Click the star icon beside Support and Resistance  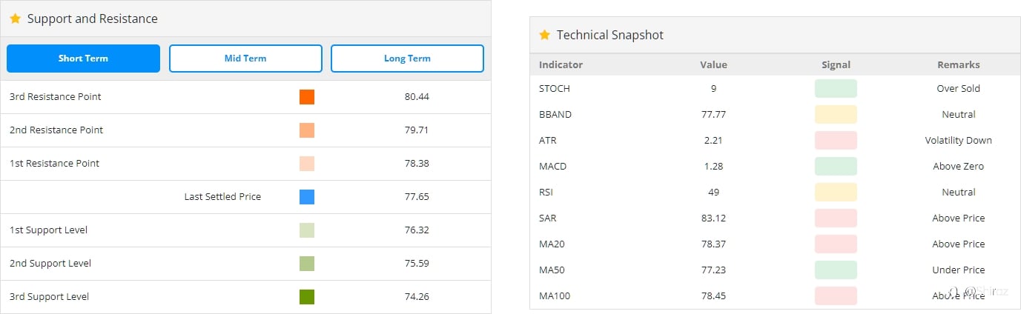15,19
